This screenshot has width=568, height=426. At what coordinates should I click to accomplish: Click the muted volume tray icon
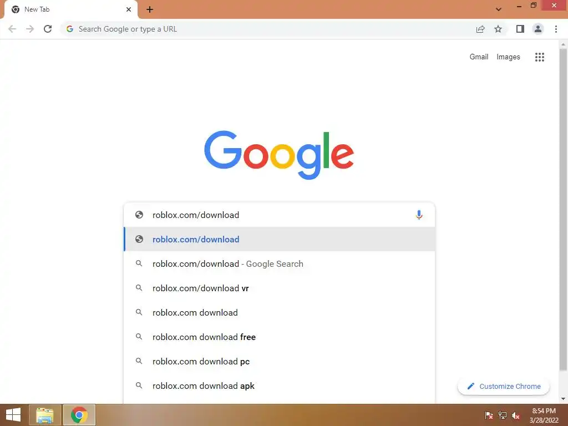point(516,415)
